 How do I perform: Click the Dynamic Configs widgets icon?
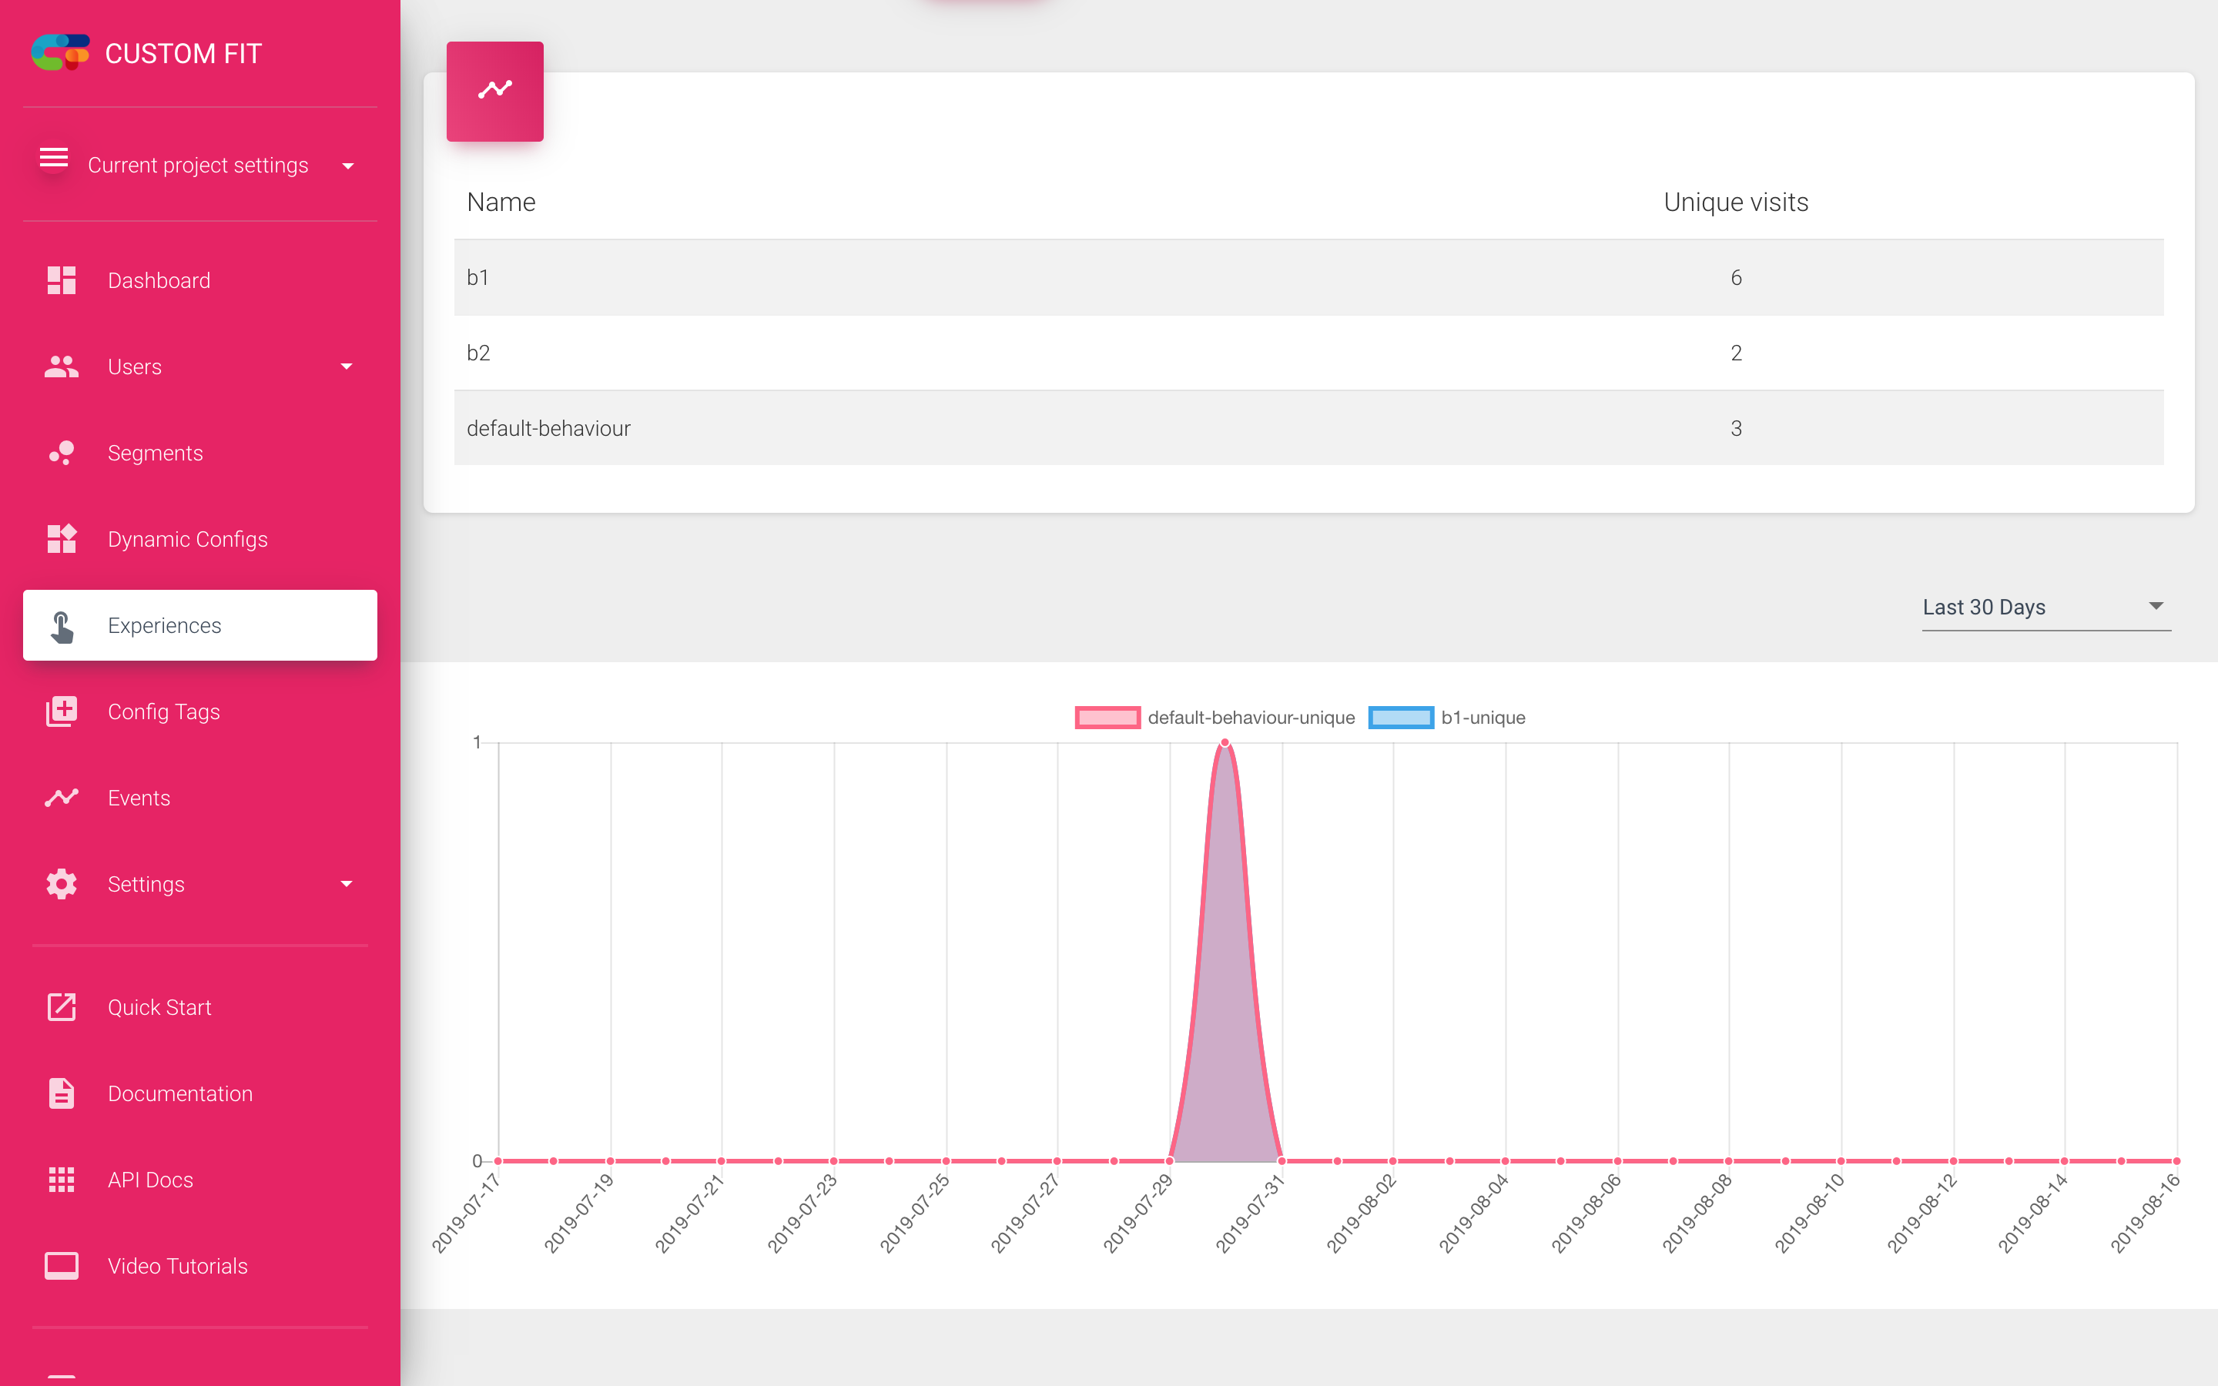pyautogui.click(x=62, y=539)
